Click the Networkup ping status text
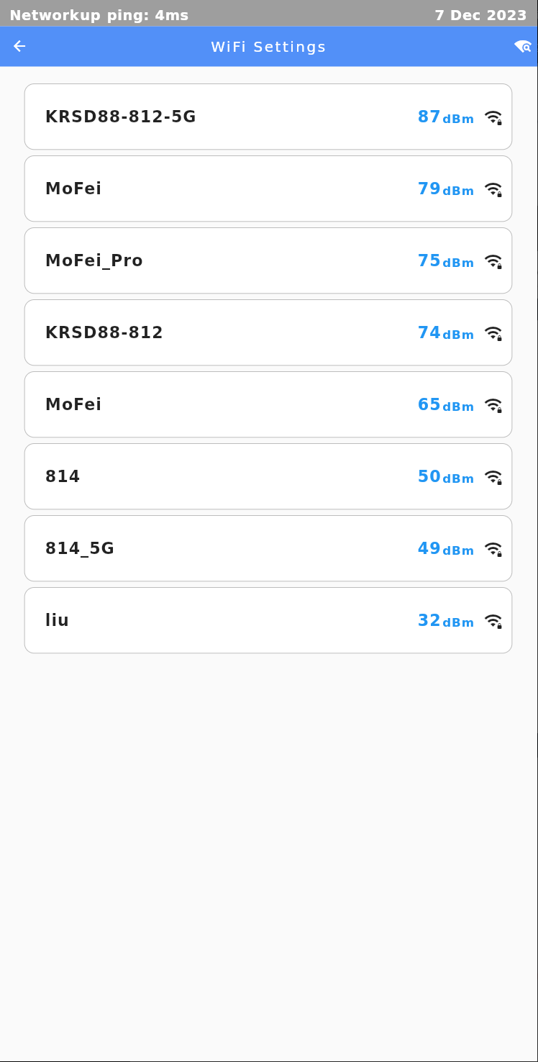 pos(99,15)
